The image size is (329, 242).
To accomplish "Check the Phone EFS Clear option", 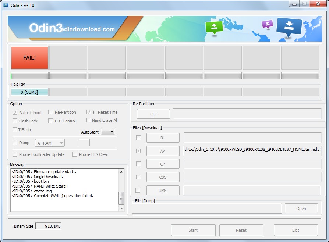I will (x=75, y=154).
